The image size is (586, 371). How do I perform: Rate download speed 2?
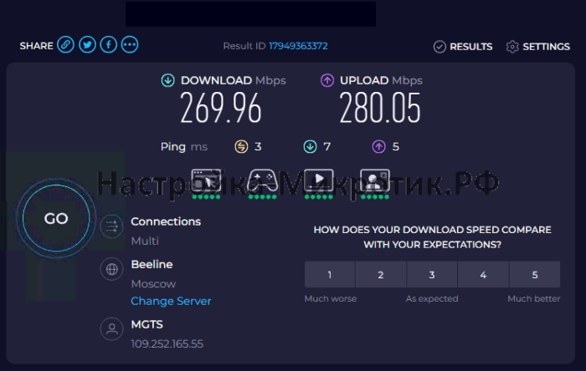click(x=381, y=274)
